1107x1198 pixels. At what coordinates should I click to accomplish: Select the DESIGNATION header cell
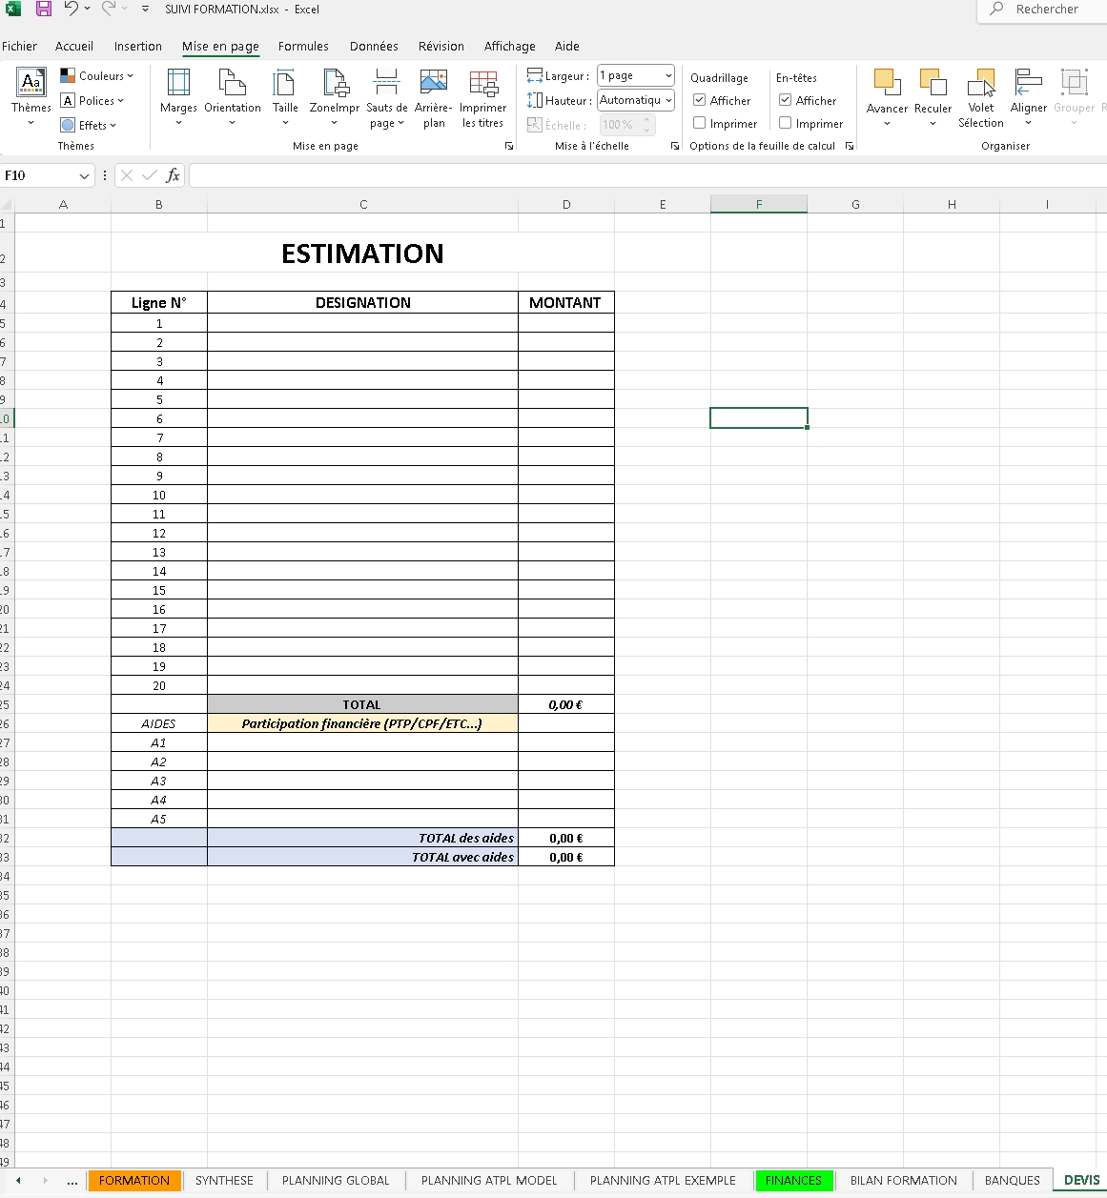point(363,302)
